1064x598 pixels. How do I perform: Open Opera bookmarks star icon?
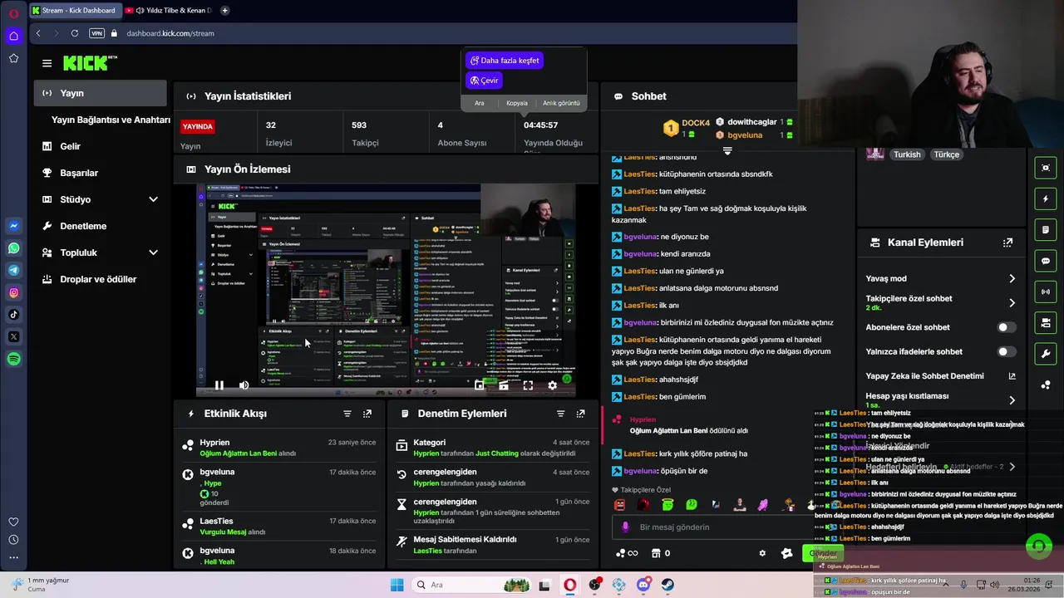13,58
